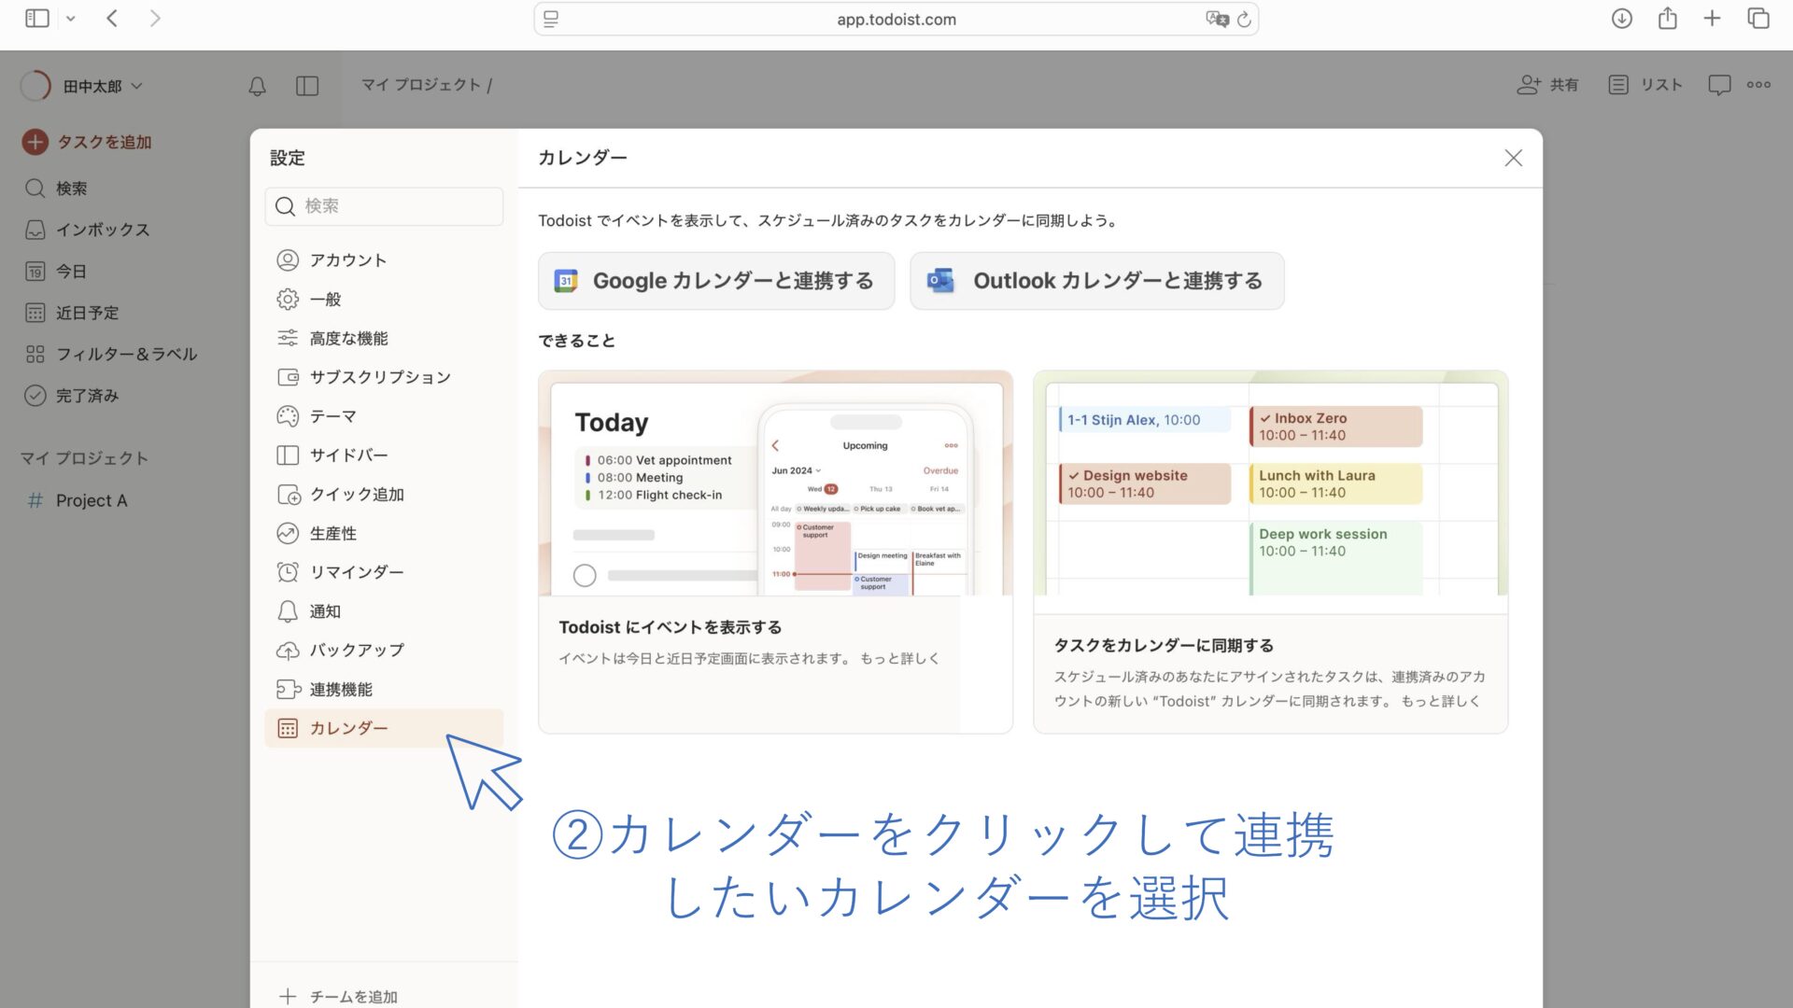Reload page with the refresh icon
The width and height of the screenshot is (1793, 1008).
click(1244, 20)
